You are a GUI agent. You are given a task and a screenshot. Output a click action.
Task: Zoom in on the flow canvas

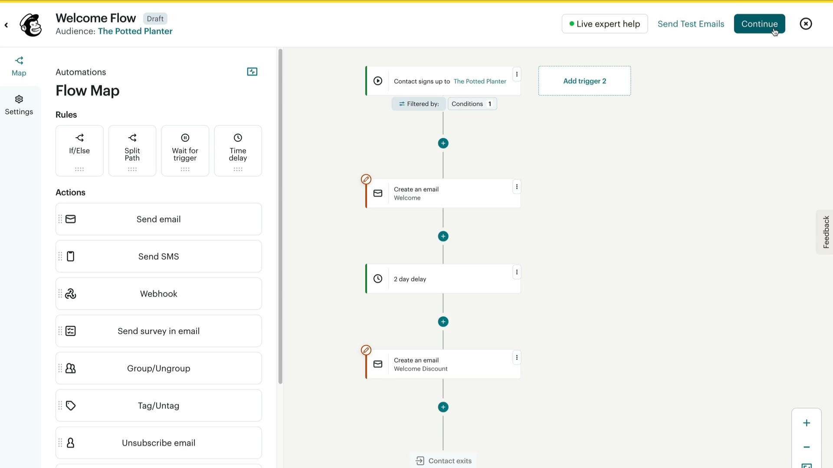[806, 422]
